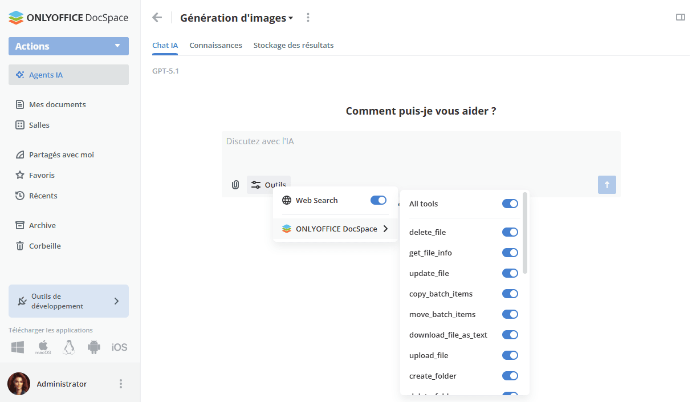Disable the delete_file tool toggle
The height and width of the screenshot is (402, 700).
click(510, 232)
